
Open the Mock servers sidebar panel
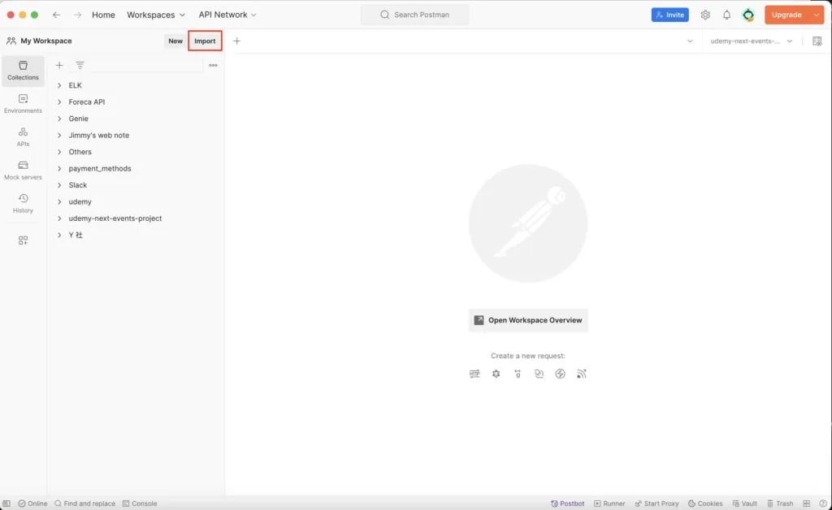point(23,171)
